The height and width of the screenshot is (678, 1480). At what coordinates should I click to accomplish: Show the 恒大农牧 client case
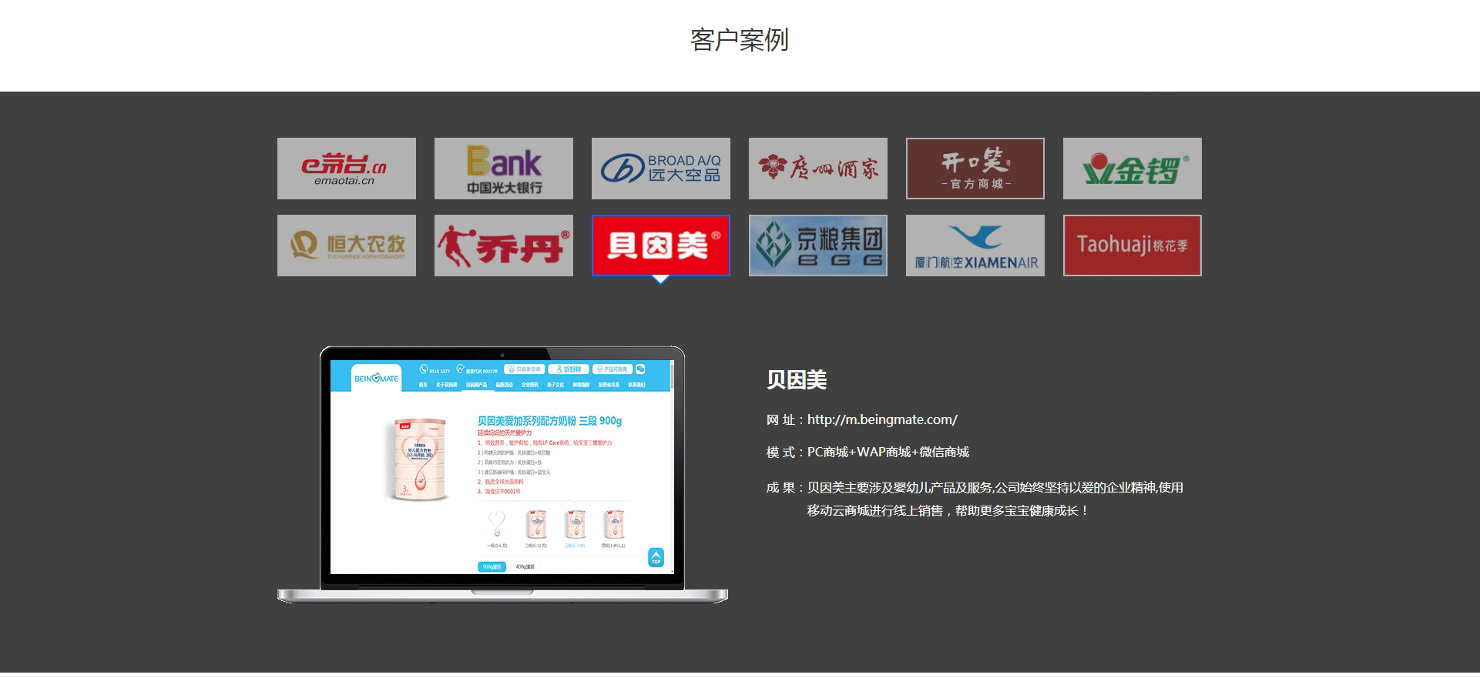[347, 245]
